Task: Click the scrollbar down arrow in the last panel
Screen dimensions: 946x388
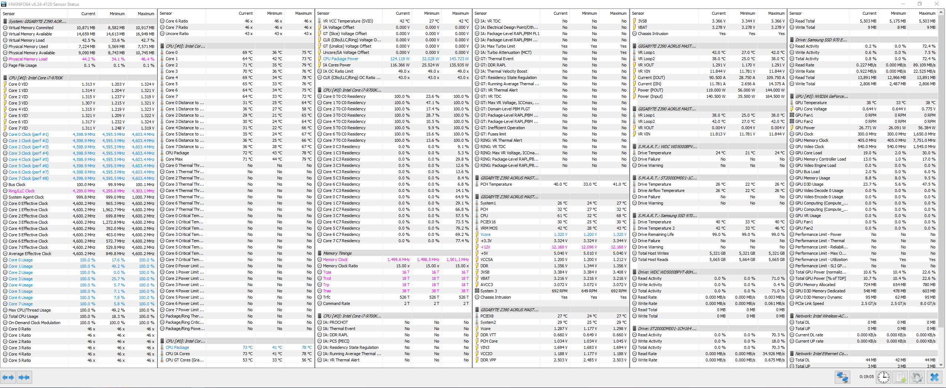Action: point(941,365)
